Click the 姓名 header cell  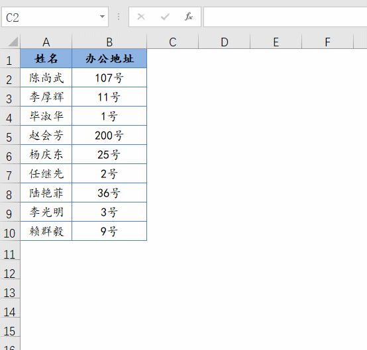pos(46,58)
